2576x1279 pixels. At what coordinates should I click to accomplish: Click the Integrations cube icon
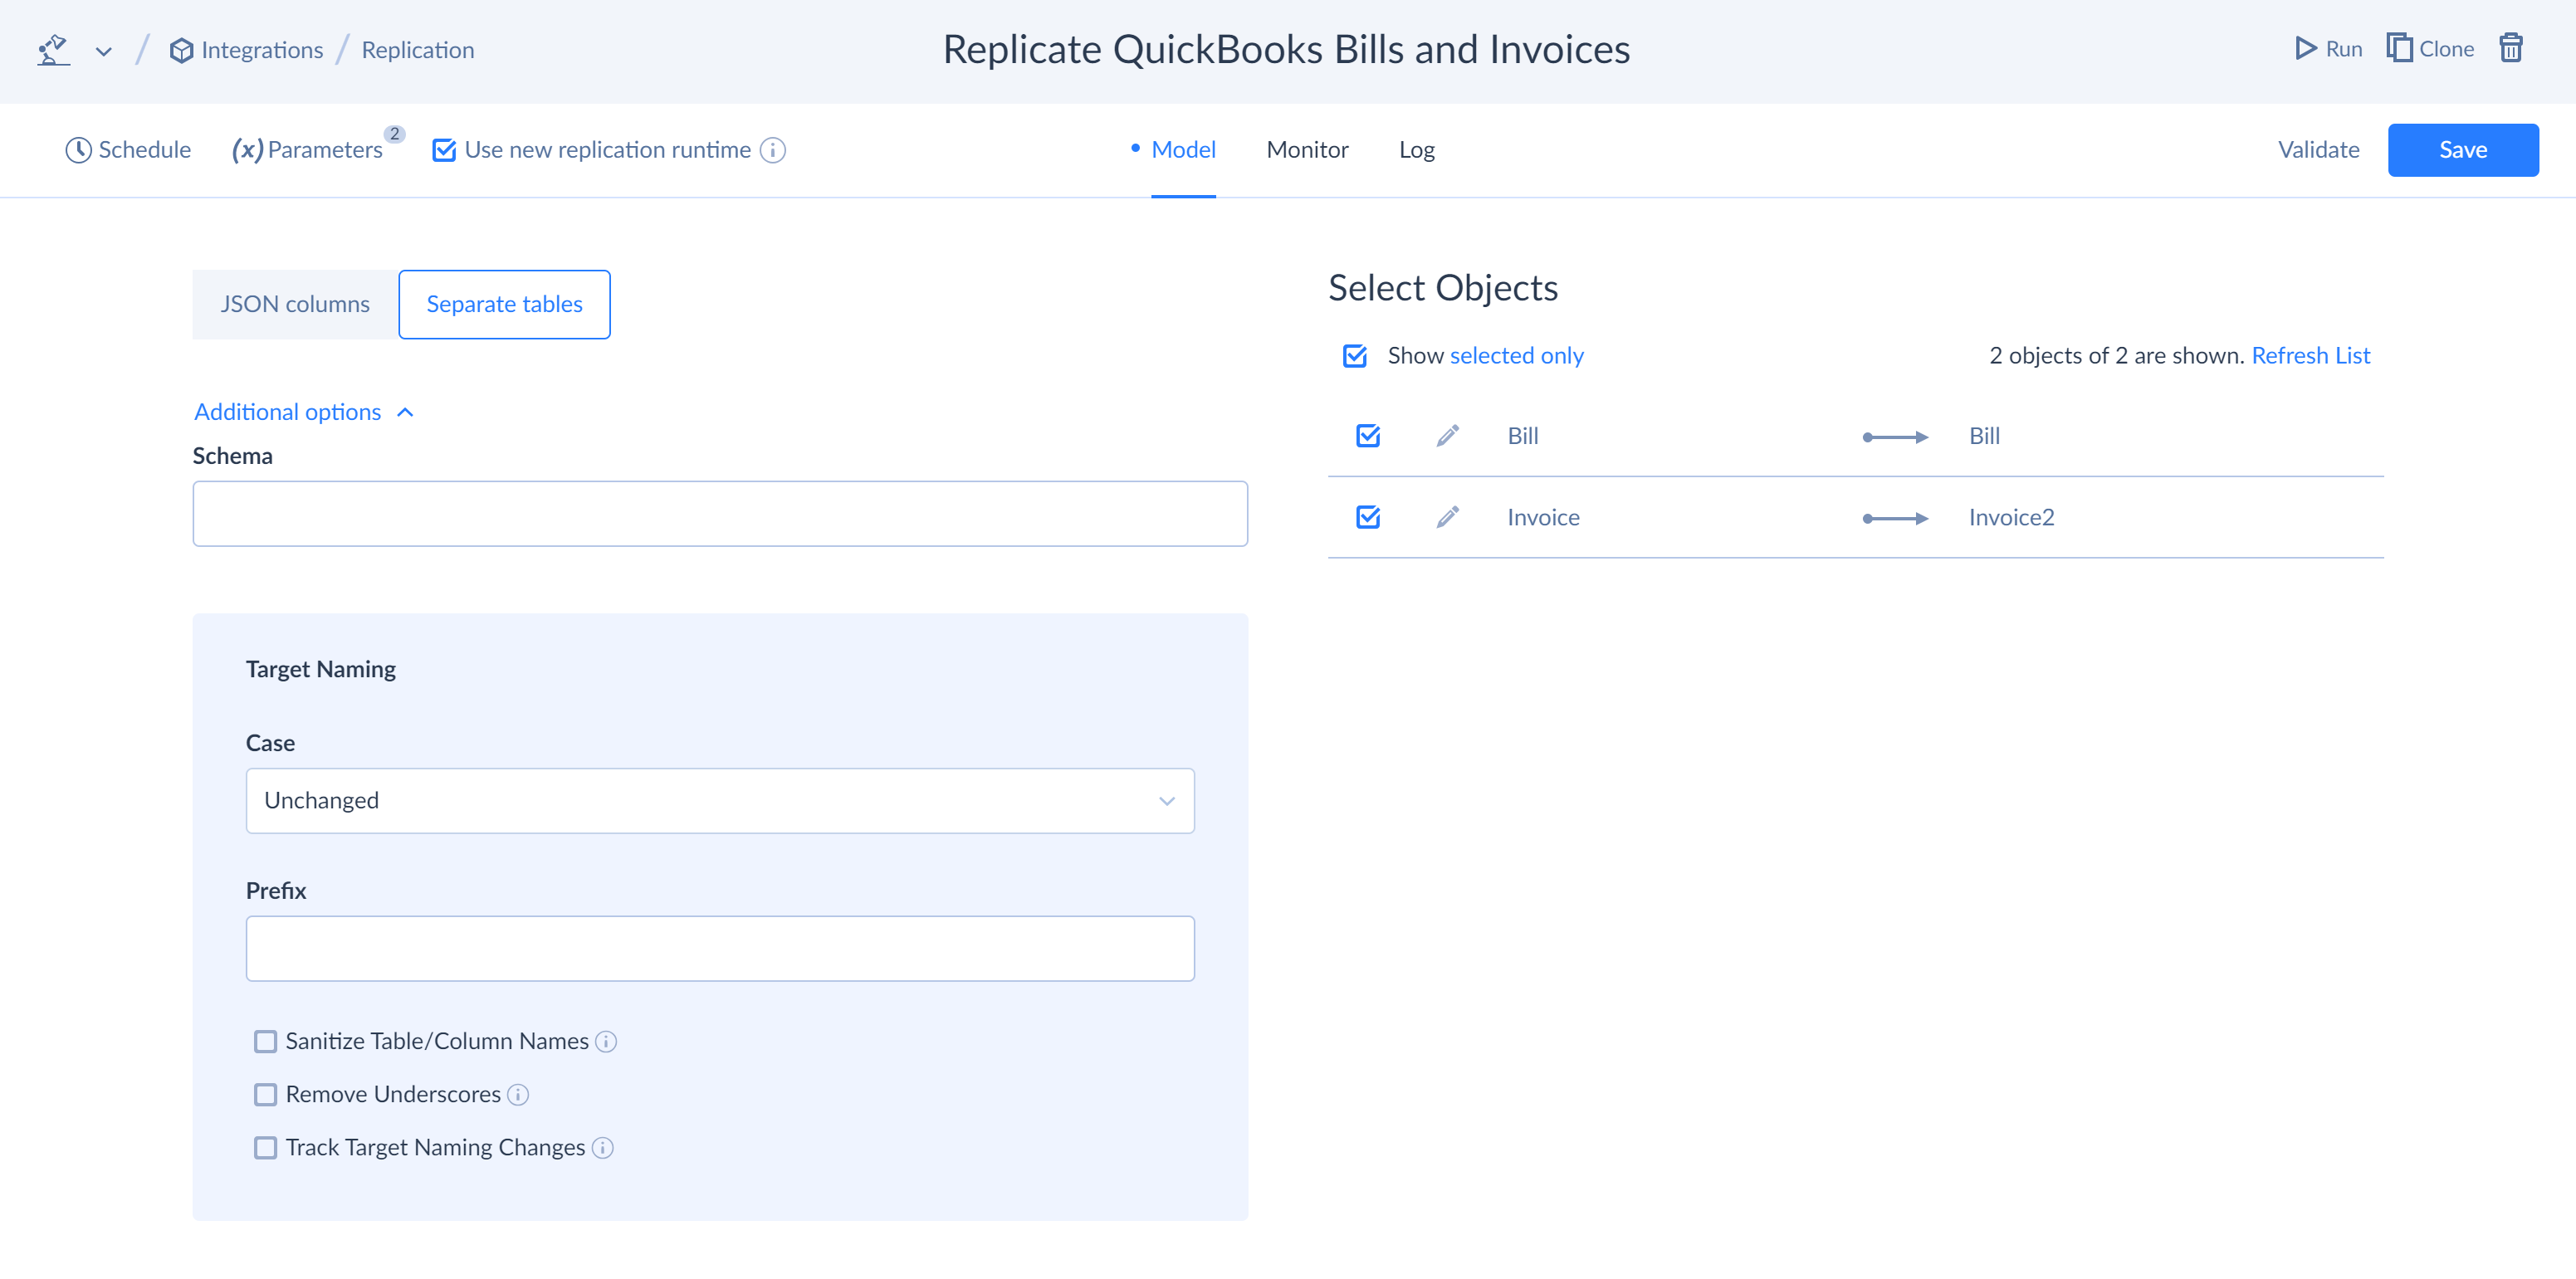click(181, 50)
